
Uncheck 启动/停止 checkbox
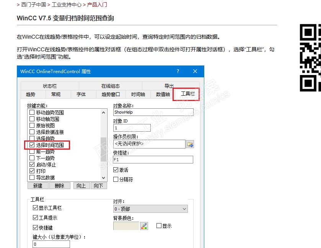click(x=32, y=165)
